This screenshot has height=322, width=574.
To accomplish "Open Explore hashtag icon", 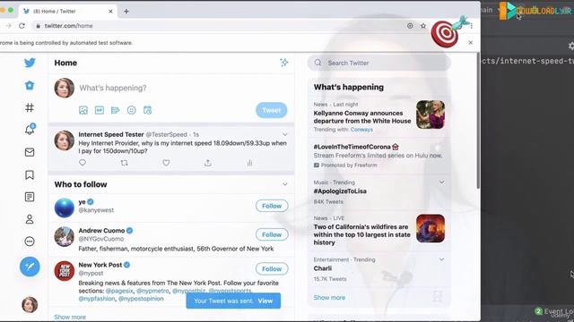I will [x=30, y=107].
